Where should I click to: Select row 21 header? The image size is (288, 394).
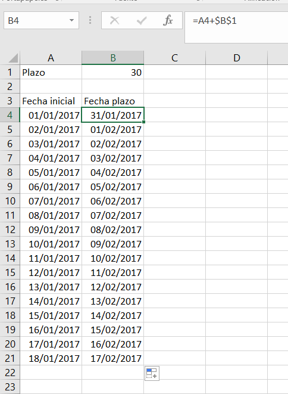pyautogui.click(x=10, y=358)
